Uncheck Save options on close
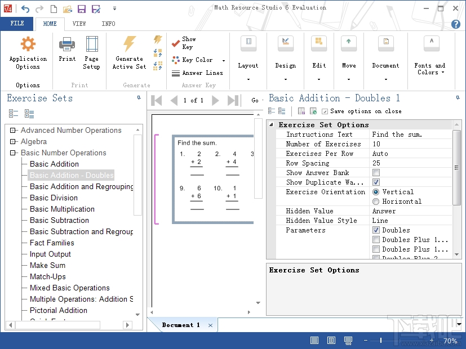The width and height of the screenshot is (466, 349). pos(324,111)
